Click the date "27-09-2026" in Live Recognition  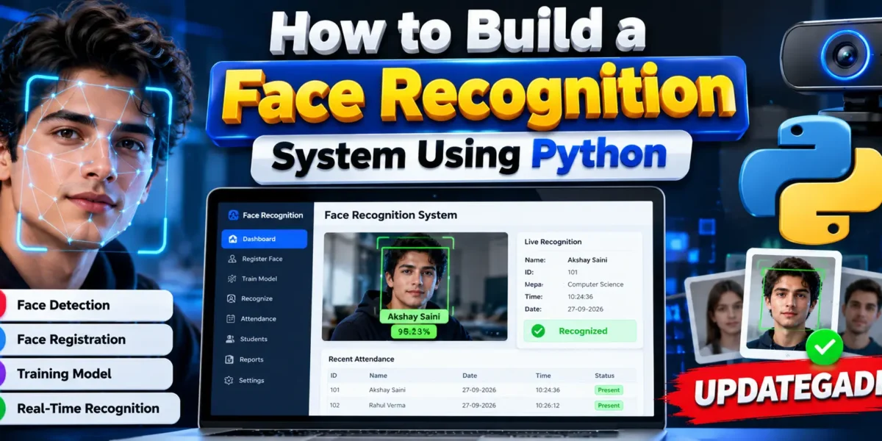pyautogui.click(x=584, y=309)
